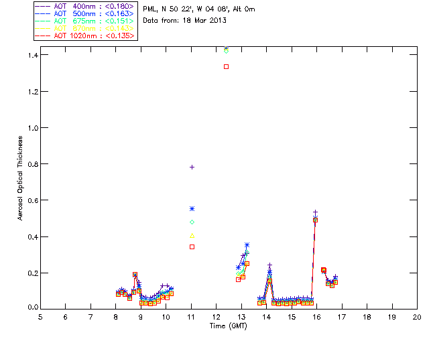Click x-axis tick label 13
This screenshot has height=343, width=429.
coord(241,317)
